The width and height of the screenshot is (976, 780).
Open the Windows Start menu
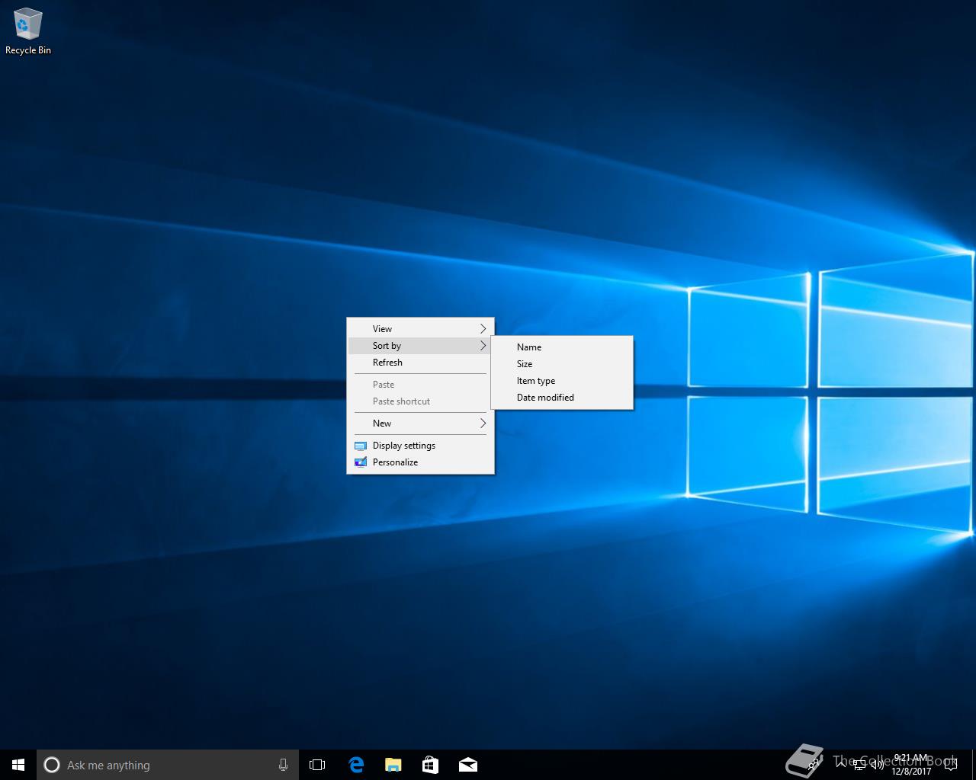click(x=18, y=765)
